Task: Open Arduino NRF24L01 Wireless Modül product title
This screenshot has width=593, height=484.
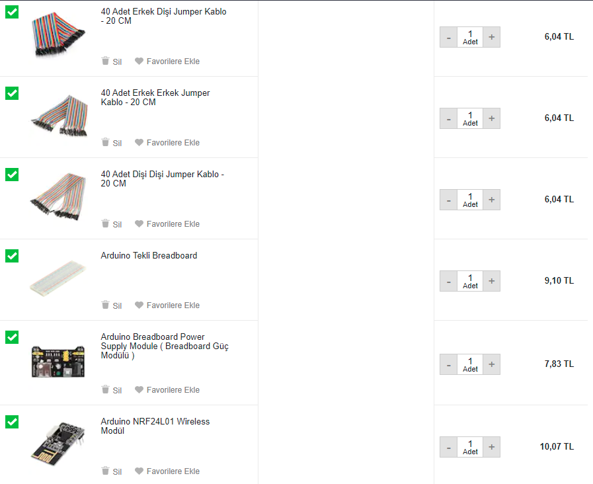Action: coord(155,426)
